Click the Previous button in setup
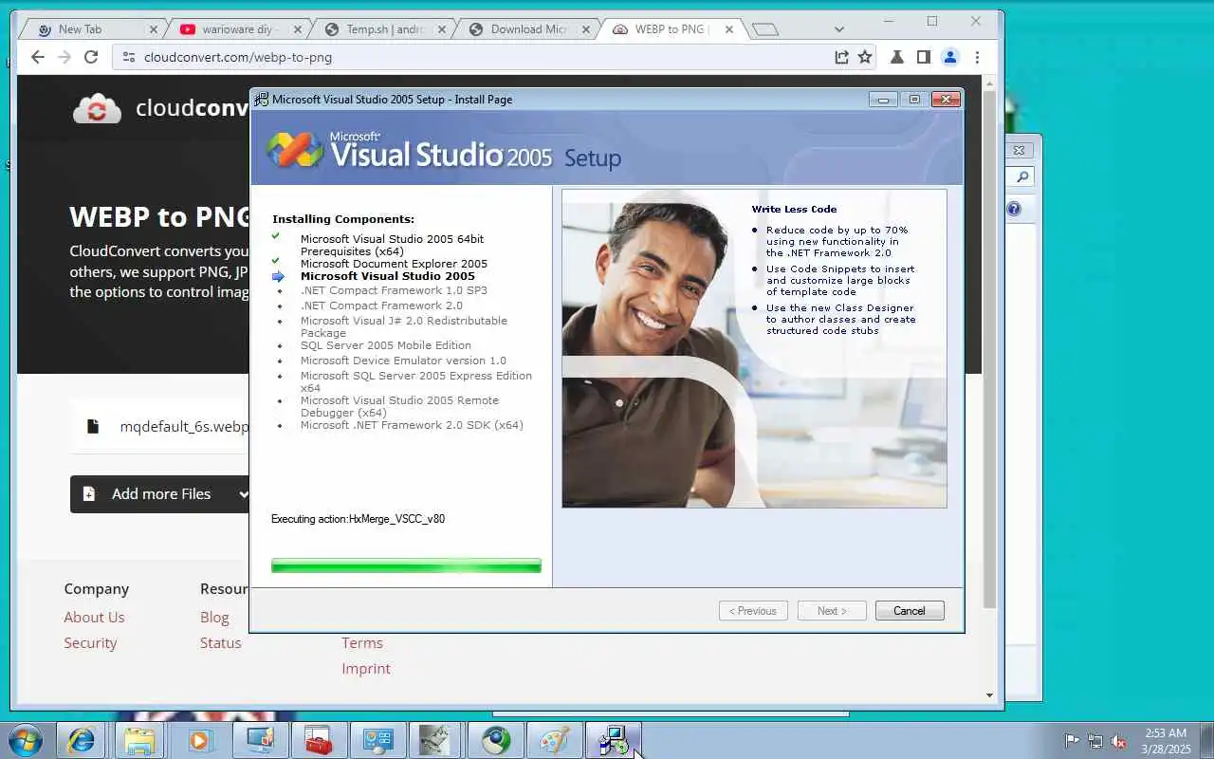 pyautogui.click(x=753, y=611)
